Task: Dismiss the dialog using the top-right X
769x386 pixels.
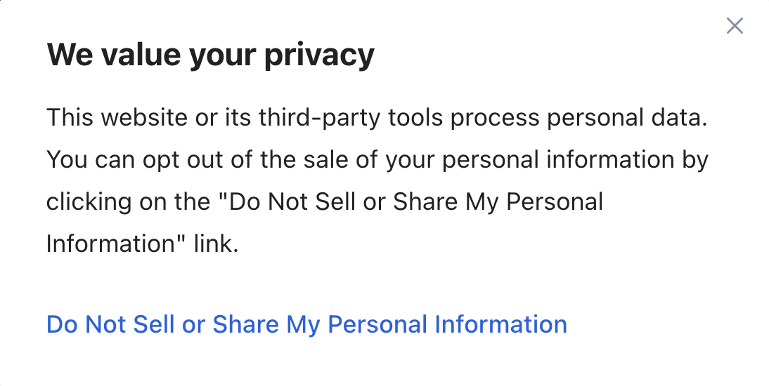Action: click(x=735, y=27)
